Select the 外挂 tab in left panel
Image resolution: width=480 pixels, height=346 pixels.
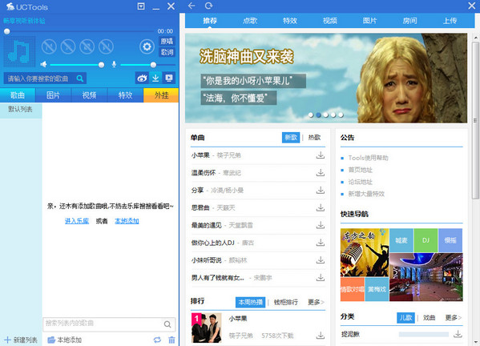click(161, 95)
